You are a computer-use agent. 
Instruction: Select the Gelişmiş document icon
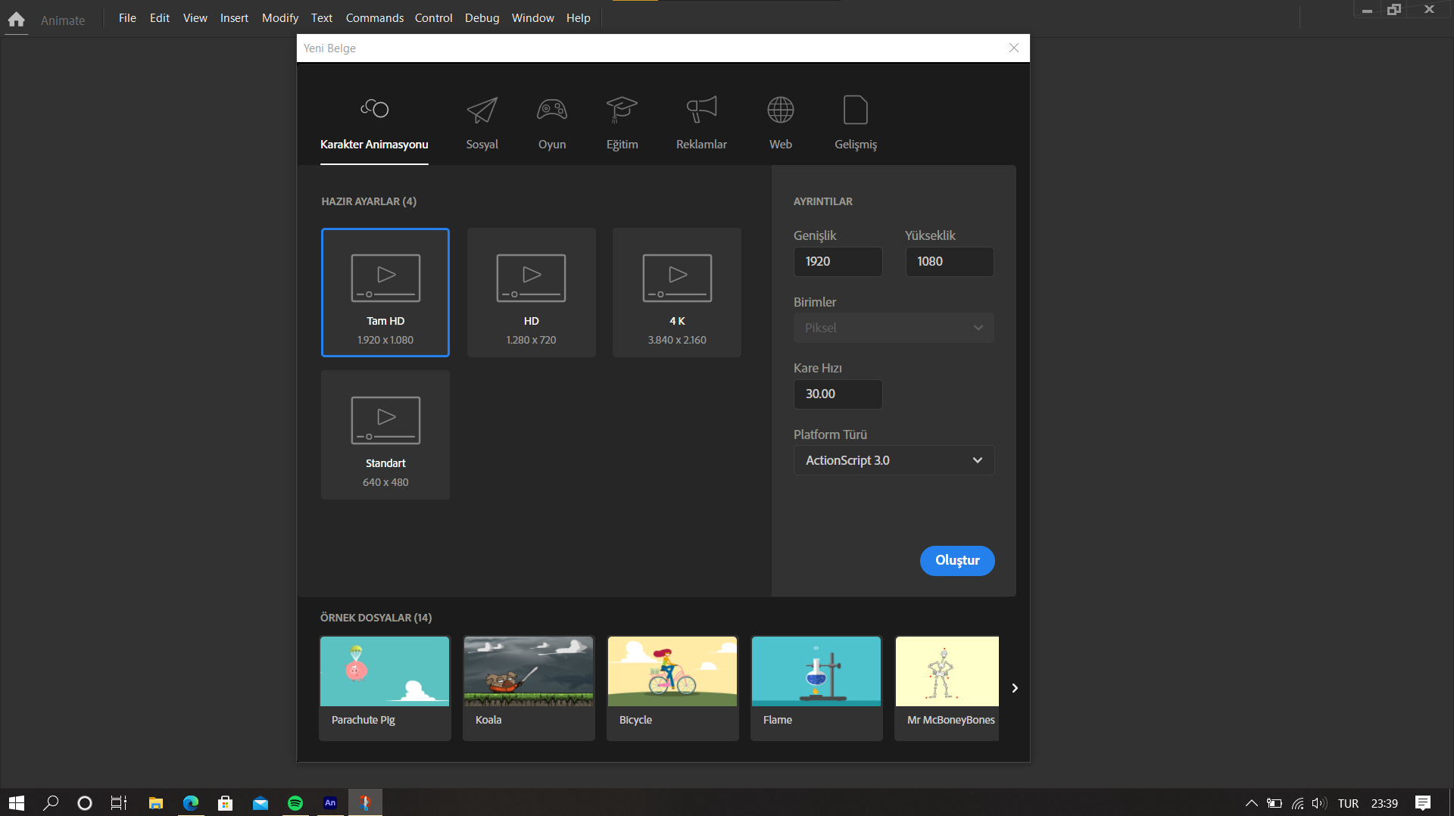point(856,110)
